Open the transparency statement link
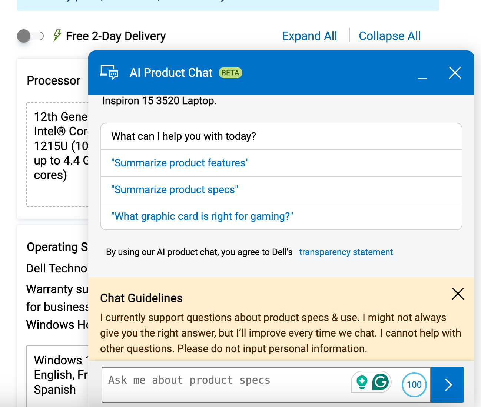The height and width of the screenshot is (407, 481). [346, 252]
